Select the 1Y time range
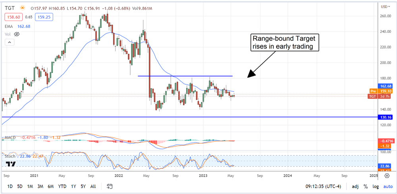Image resolution: width=397 pixels, height=194 pixels. [73, 186]
